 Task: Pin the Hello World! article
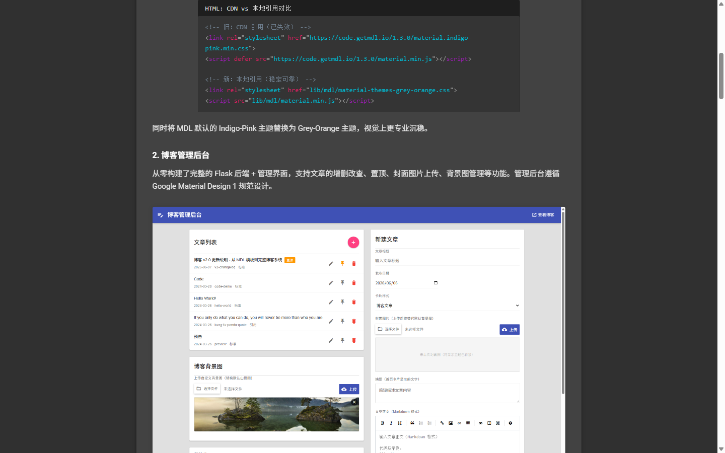[x=342, y=302]
